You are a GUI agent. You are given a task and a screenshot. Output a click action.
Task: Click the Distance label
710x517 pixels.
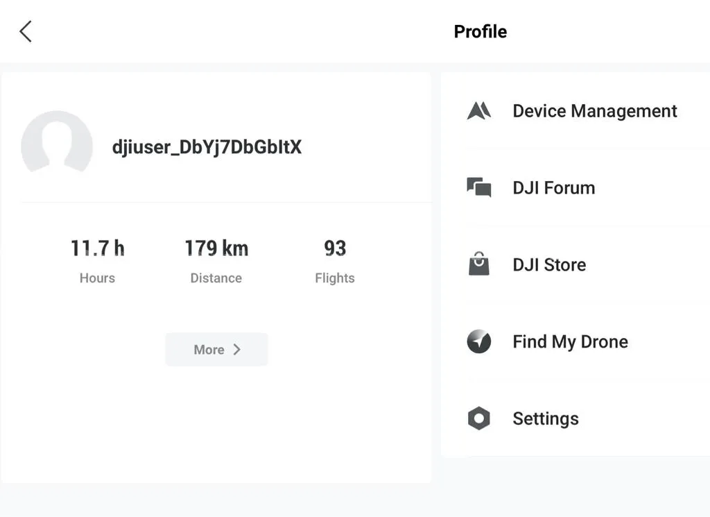(216, 278)
